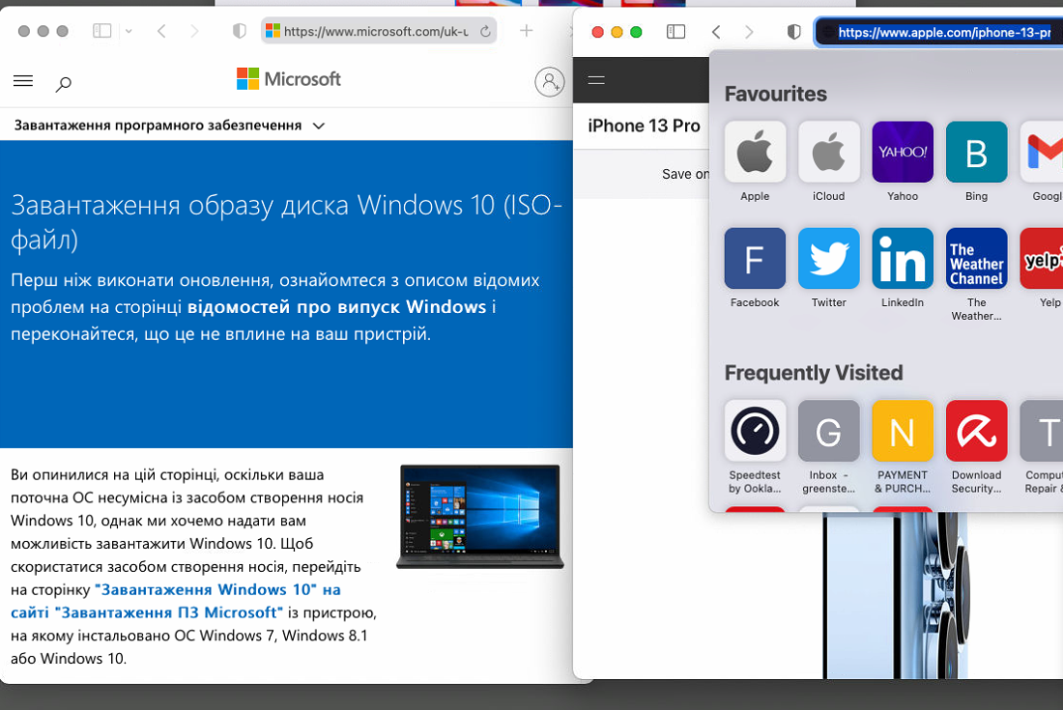Go back in the Apple Safari window

(x=716, y=32)
